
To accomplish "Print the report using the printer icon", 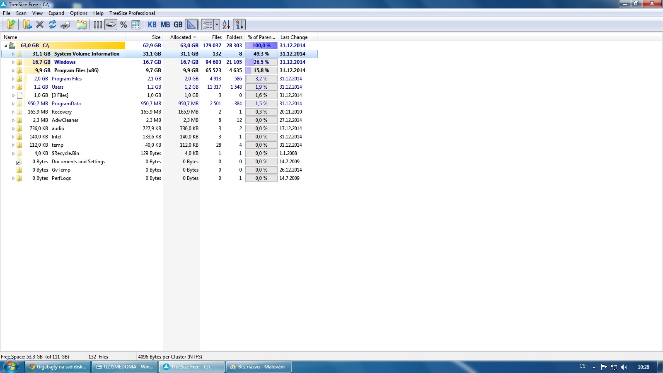I will coord(65,24).
